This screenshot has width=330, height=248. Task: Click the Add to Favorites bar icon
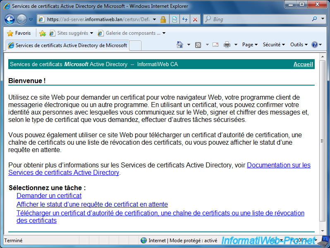click(x=42, y=33)
